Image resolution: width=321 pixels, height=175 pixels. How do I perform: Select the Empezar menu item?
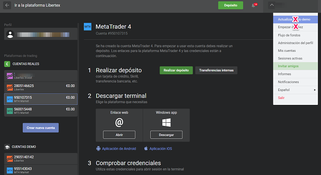[x=296, y=27]
